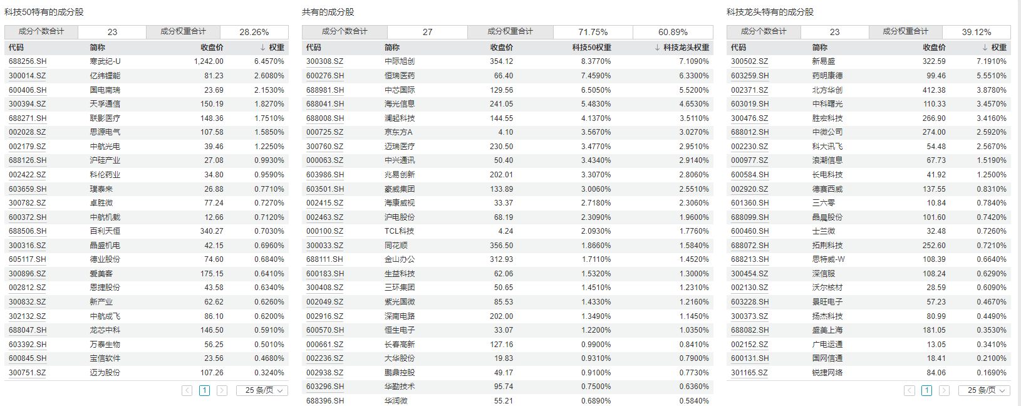Open 25 条/页 dropdown under 科技50特有 table
1021x406 pixels.
pyautogui.click(x=262, y=390)
